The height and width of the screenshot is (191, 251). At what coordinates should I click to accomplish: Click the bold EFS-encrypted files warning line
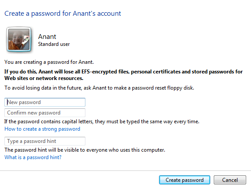[x=124, y=72]
